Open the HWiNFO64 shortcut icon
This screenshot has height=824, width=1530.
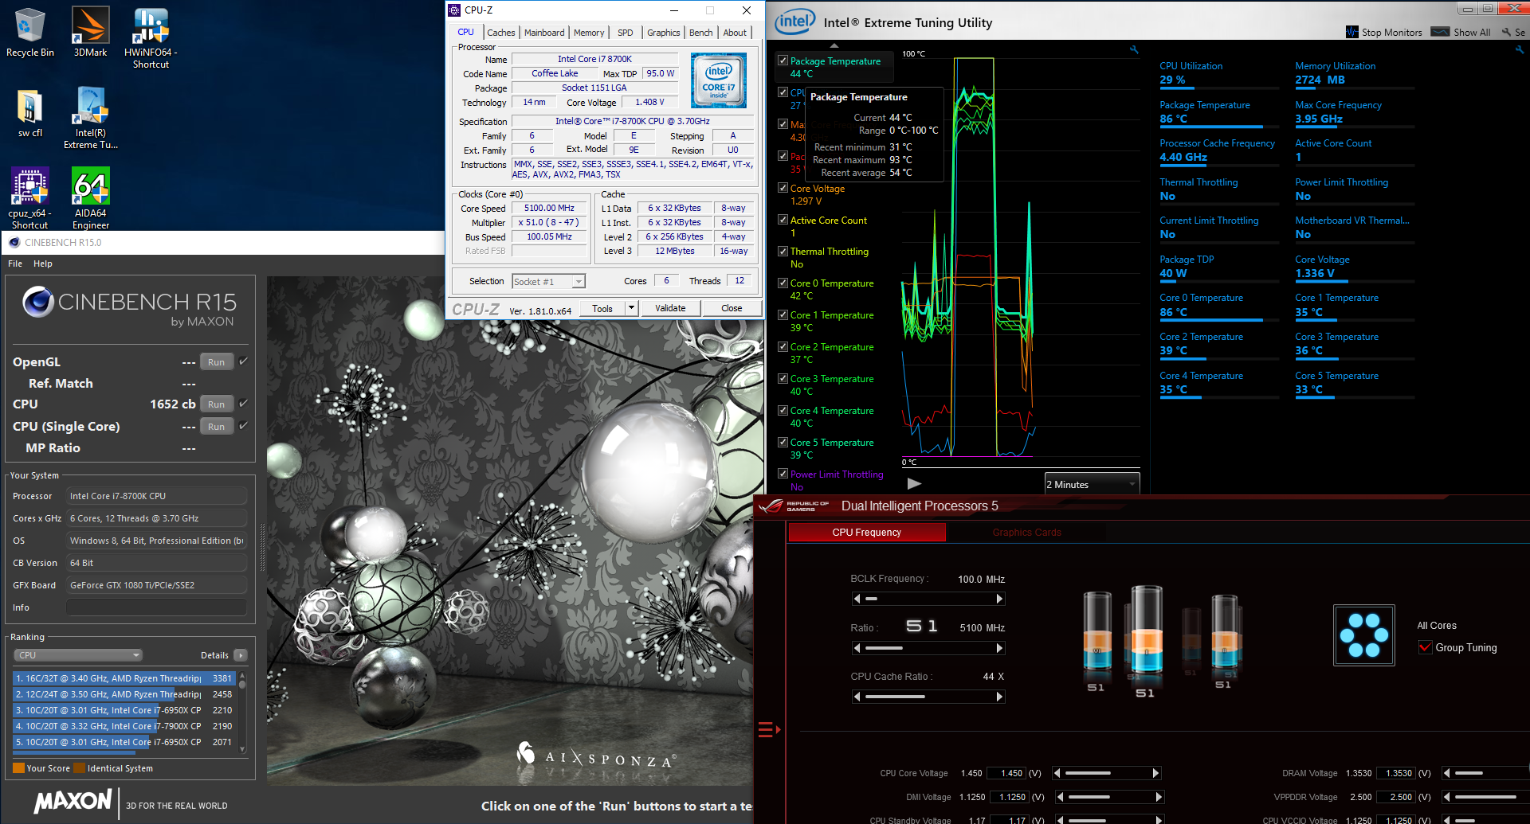pos(151,37)
